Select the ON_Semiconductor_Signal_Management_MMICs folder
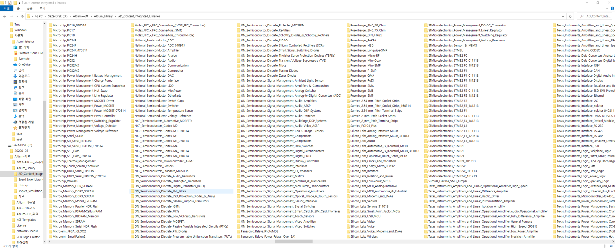This screenshot has width=615, height=249. [x=271, y=176]
